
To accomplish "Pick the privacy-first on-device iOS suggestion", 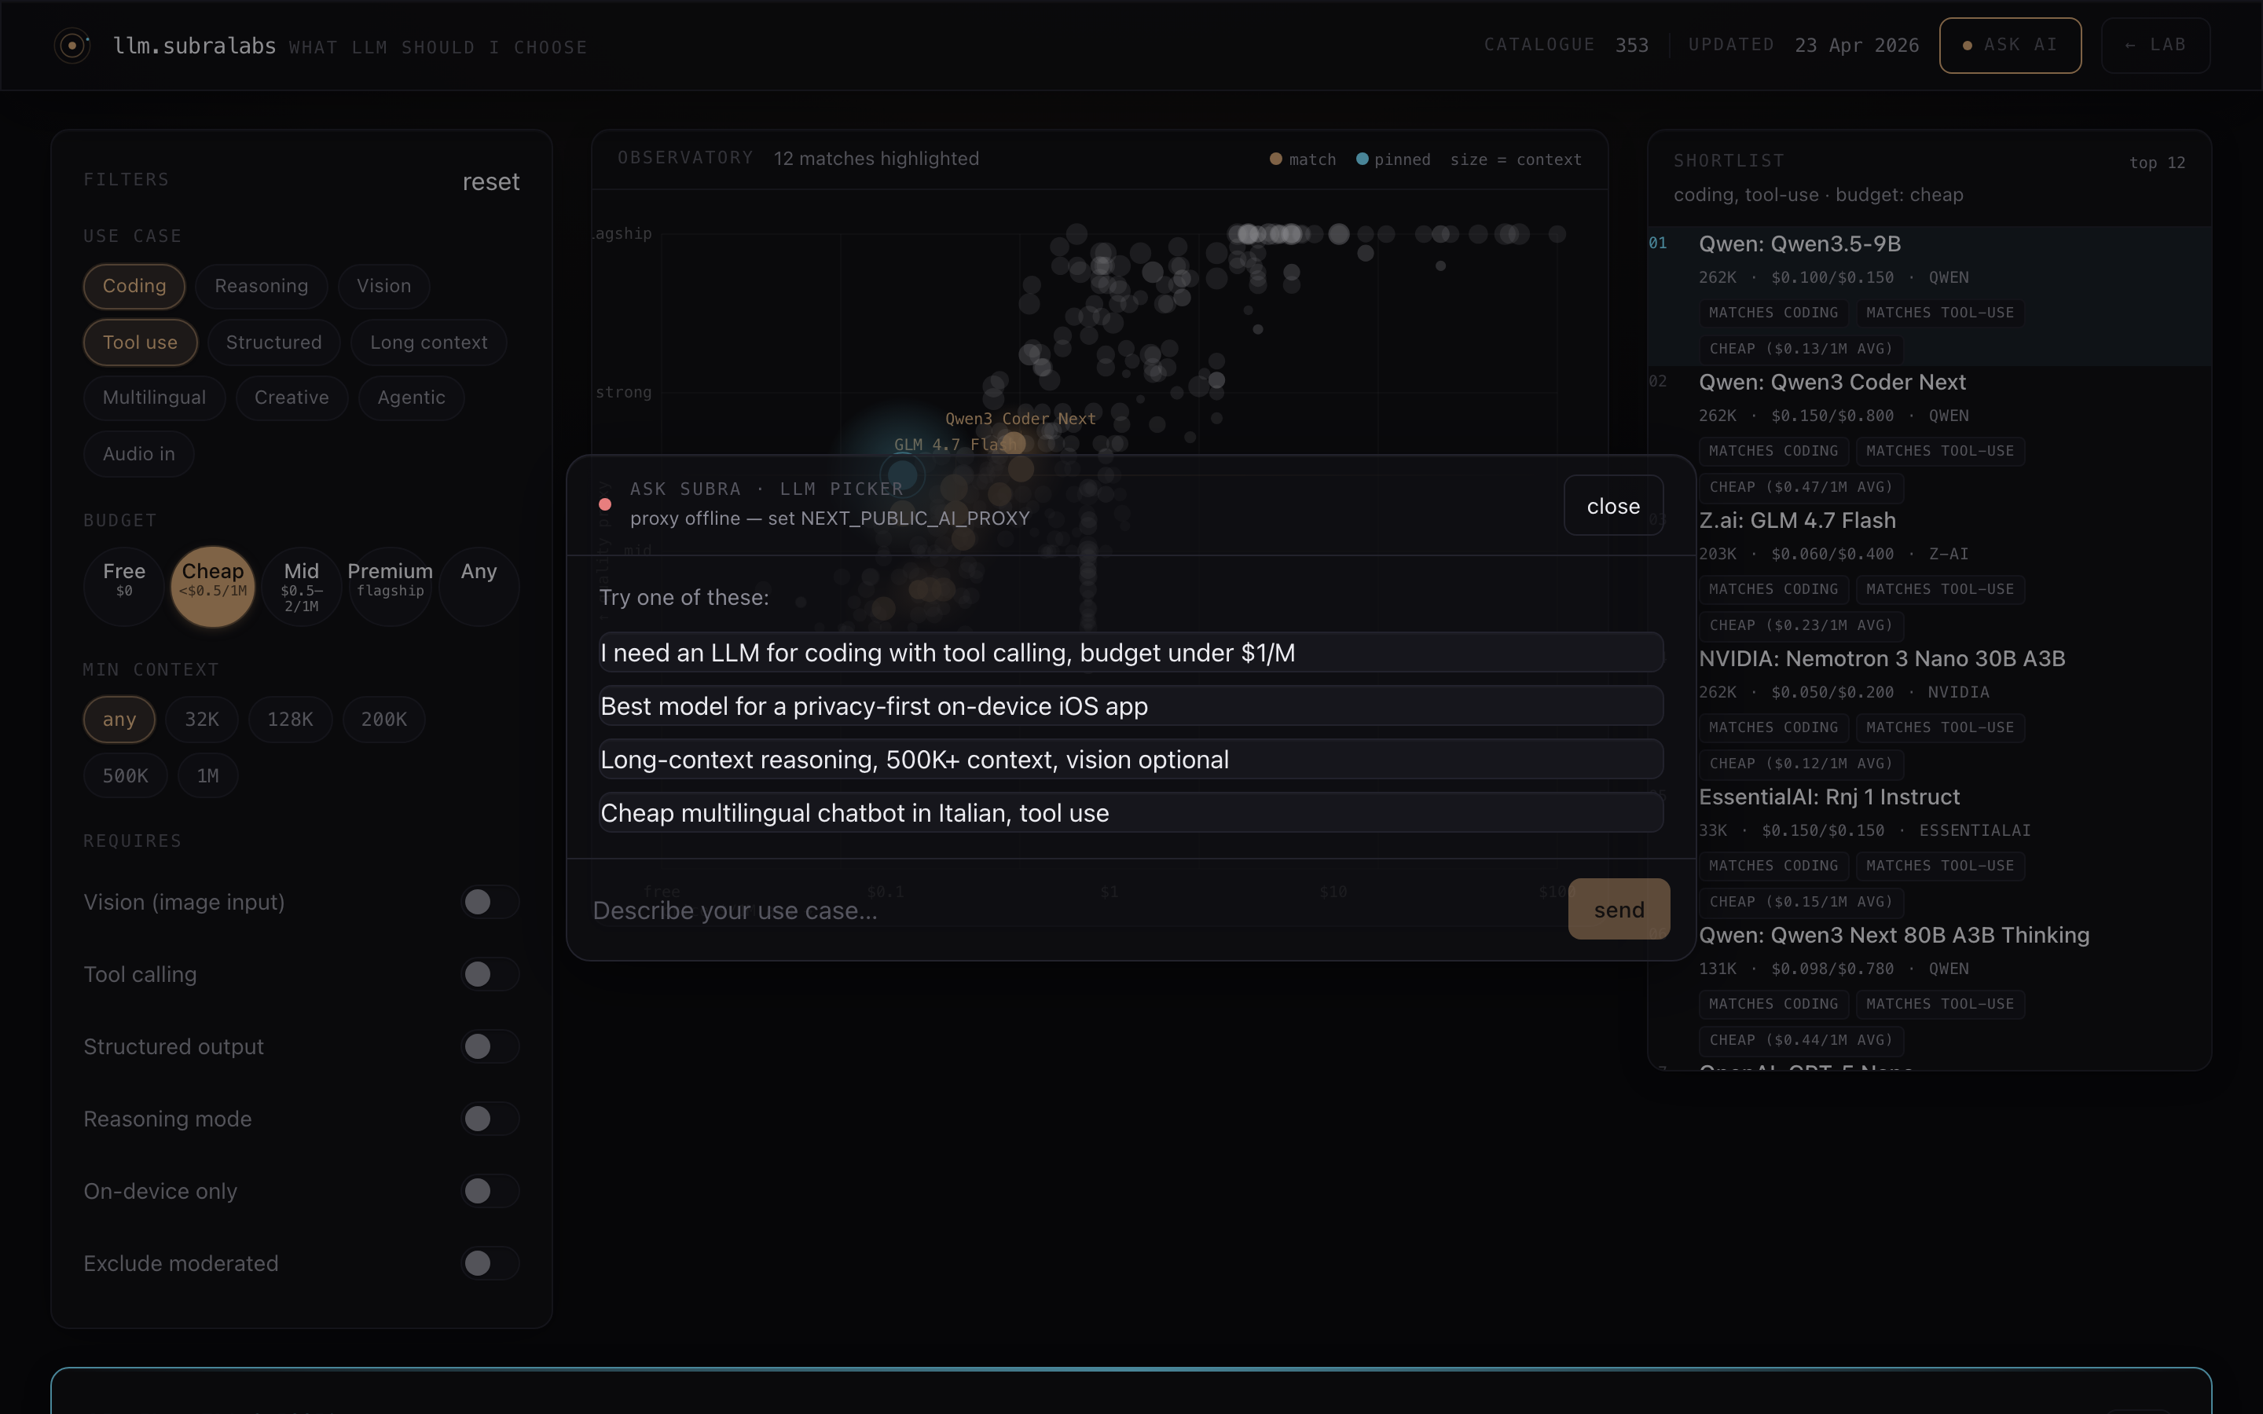I will click(1131, 706).
